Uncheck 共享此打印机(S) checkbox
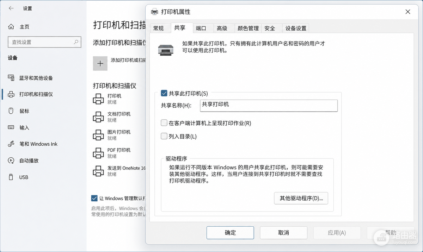Screen dimensions: 423x252 (x=164, y=93)
